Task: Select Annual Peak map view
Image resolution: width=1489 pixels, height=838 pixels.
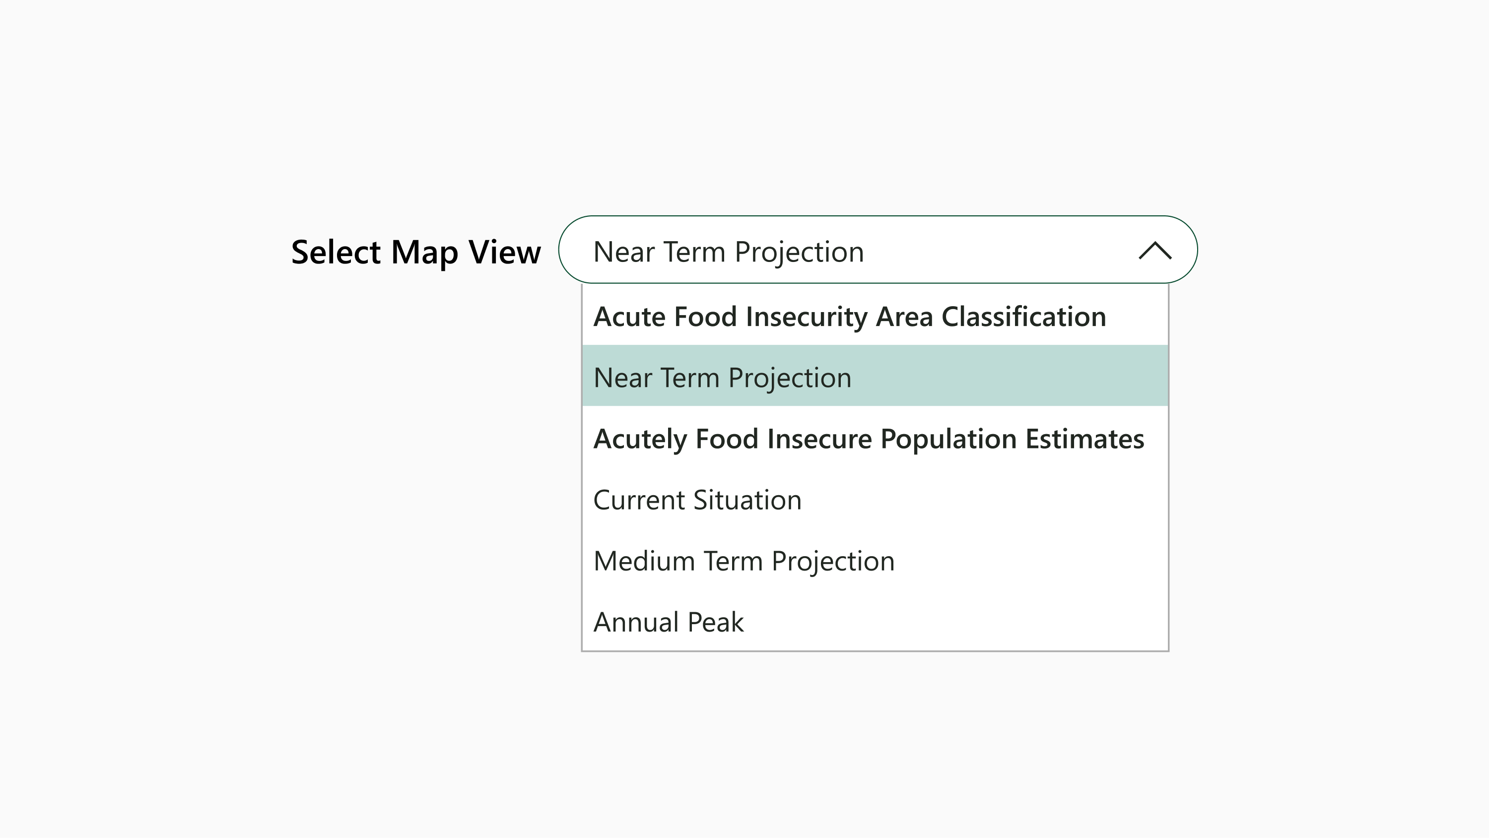Action: click(668, 623)
